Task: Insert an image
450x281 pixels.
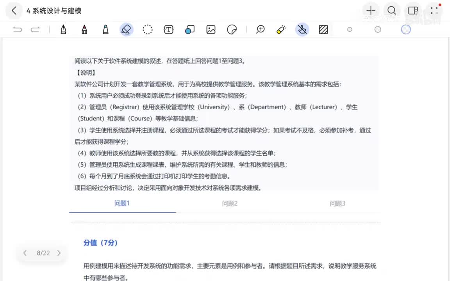Action: (211, 30)
